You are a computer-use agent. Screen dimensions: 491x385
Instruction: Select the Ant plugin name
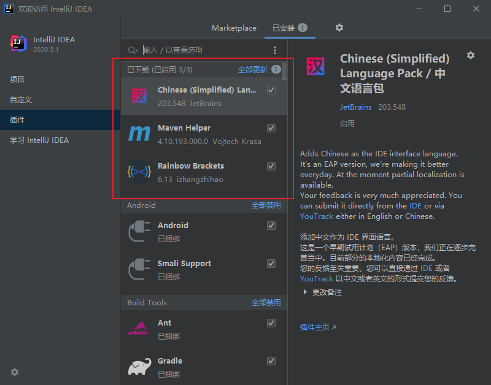coord(164,322)
